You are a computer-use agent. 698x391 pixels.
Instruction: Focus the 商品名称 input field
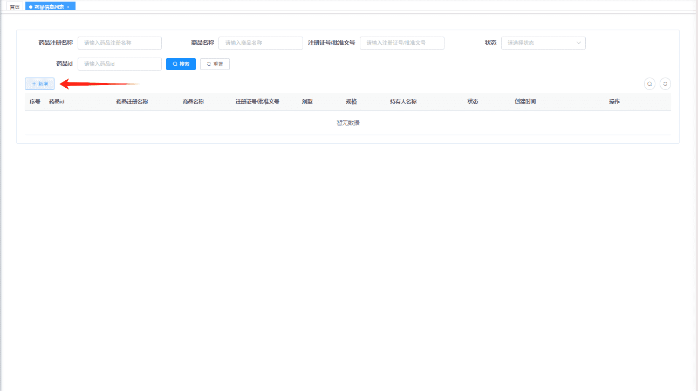(261, 43)
